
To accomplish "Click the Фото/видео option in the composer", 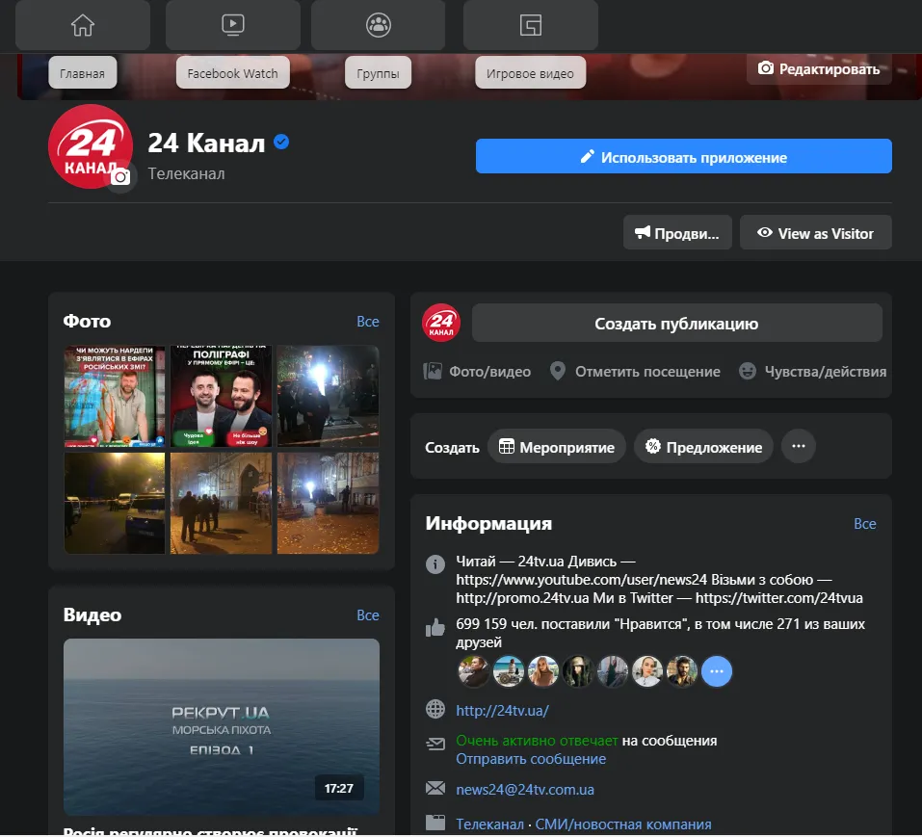I will pyautogui.click(x=478, y=371).
